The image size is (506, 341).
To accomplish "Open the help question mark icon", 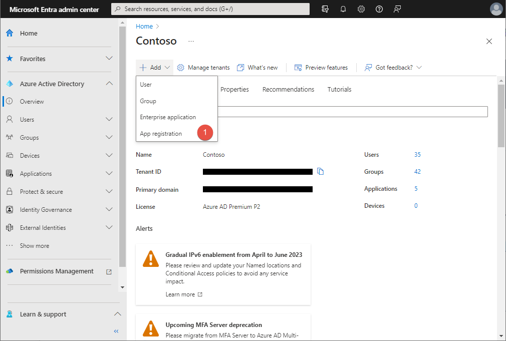I will pyautogui.click(x=379, y=9).
